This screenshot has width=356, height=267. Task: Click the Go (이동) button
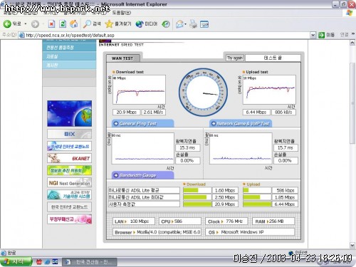click(326, 35)
